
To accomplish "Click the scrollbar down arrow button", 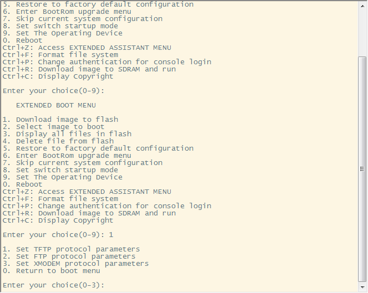I will [x=362, y=287].
